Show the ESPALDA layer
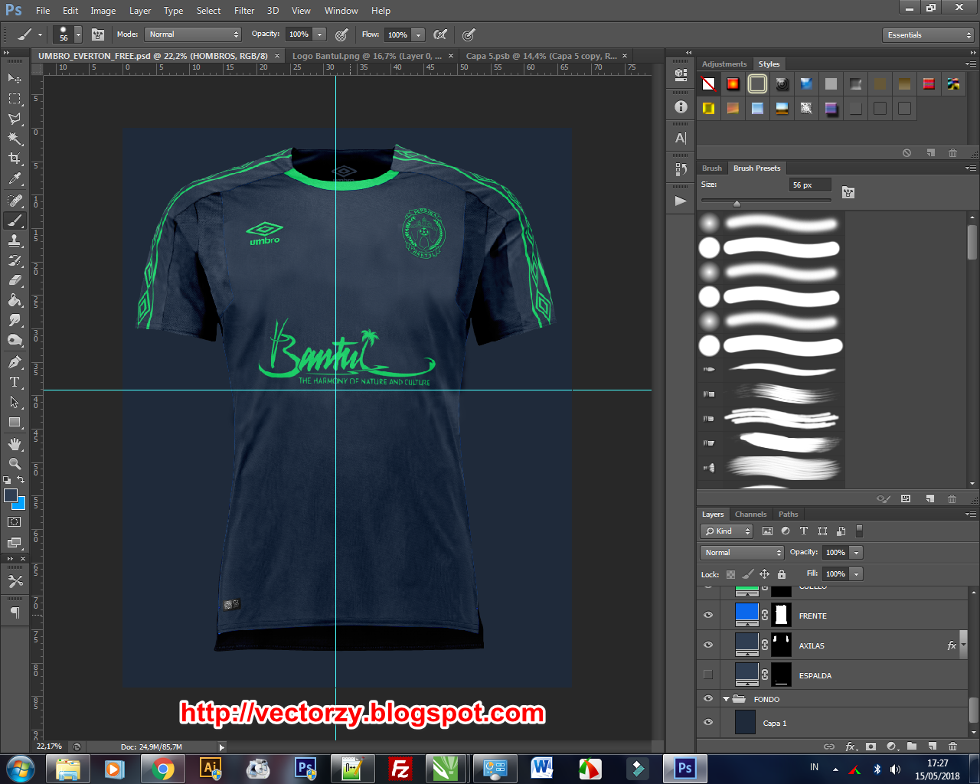 pos(708,675)
